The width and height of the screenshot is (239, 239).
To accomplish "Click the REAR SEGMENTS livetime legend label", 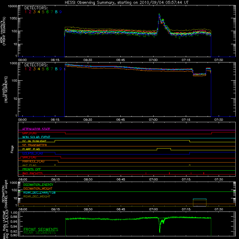I will coord(40,233).
